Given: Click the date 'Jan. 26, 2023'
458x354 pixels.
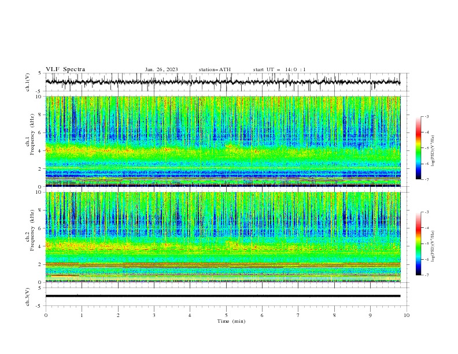Looking at the screenshot, I should (161, 69).
